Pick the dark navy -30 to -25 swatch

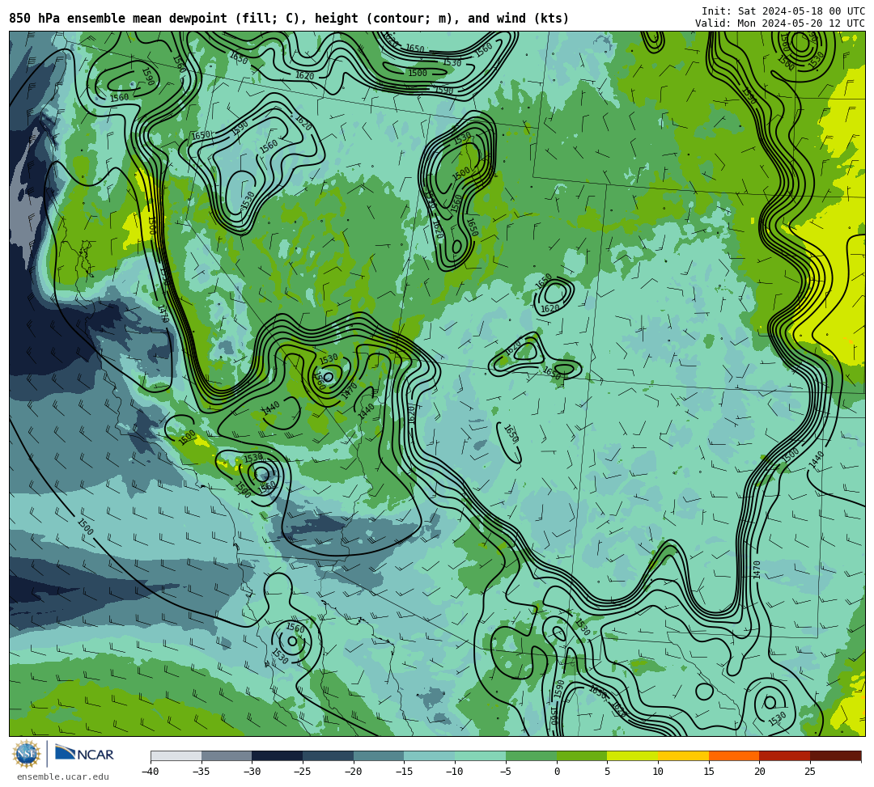pos(278,755)
